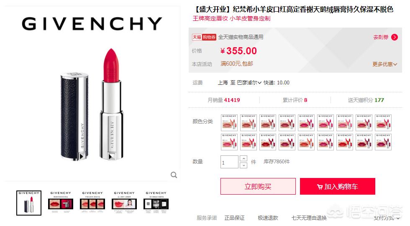Screen dimensions: 410x226
Task: Add item with 加入购物车 button
Action: pos(337,186)
